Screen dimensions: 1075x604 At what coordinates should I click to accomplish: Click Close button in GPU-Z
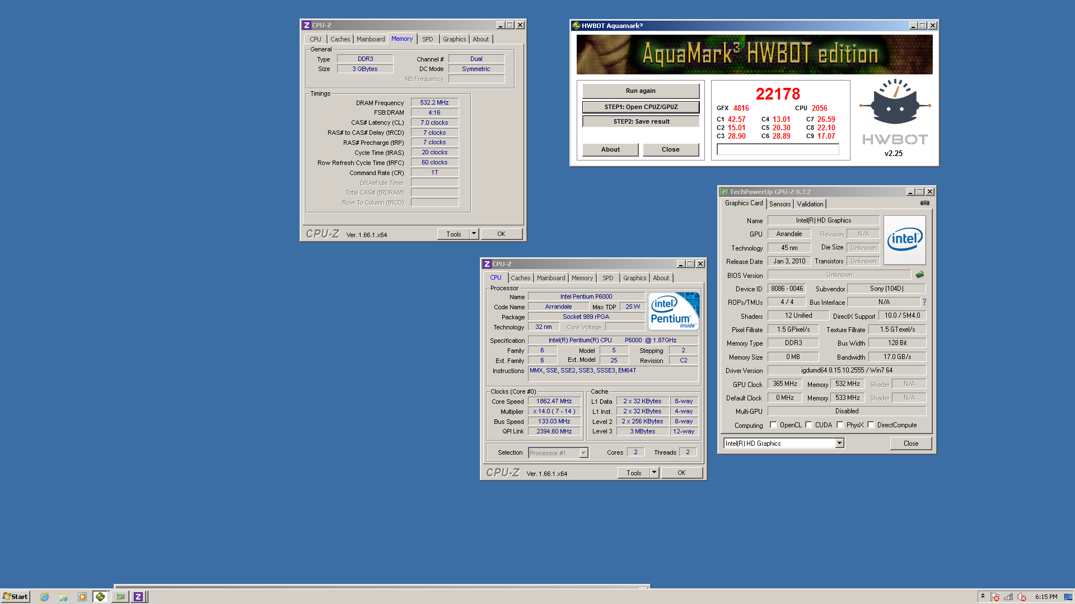click(911, 443)
